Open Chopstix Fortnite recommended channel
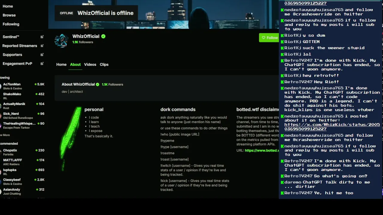Image resolution: width=383 pixels, height=215 pixels. point(23,152)
